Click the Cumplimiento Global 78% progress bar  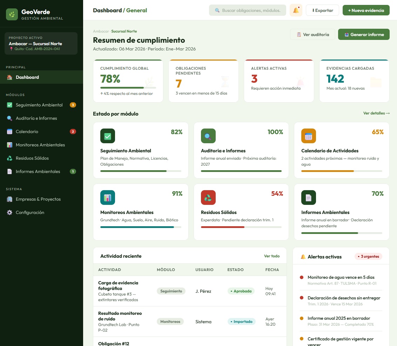pos(128,88)
